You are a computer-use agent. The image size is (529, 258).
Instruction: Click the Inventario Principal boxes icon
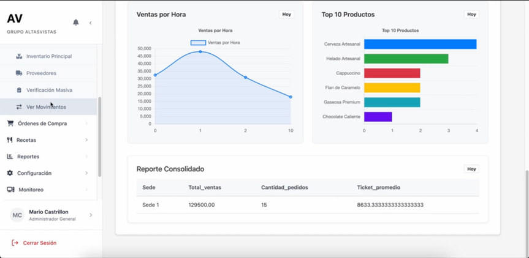[19, 56]
